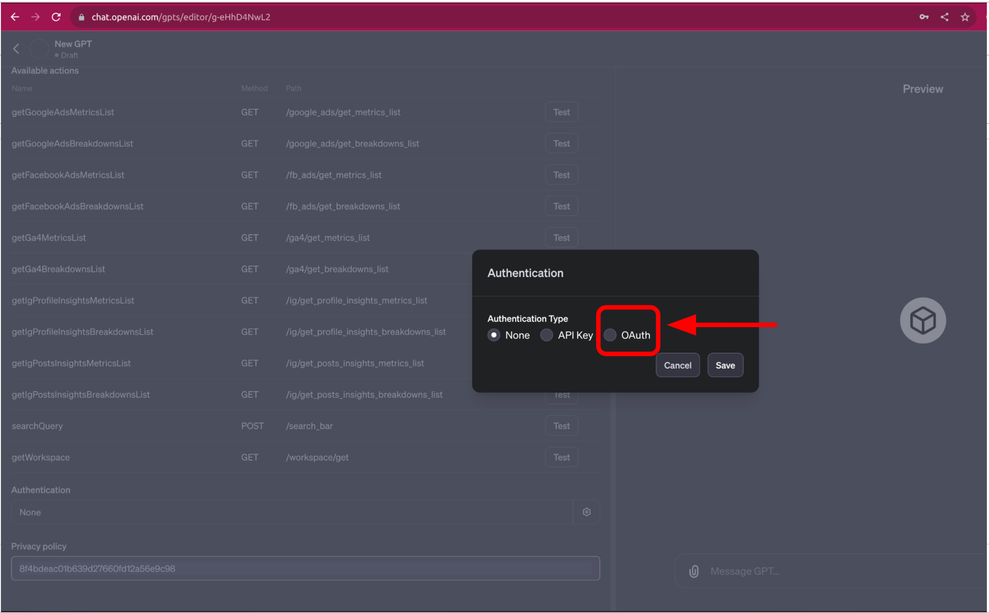This screenshot has width=989, height=613.
Task: Click the cube placeholder icon in Preview
Action: [x=923, y=320]
